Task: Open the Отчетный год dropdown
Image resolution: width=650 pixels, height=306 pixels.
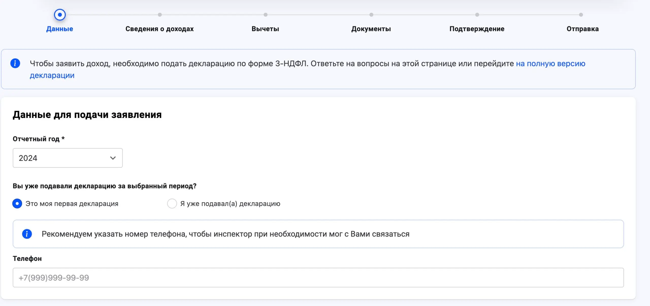Action: (68, 158)
